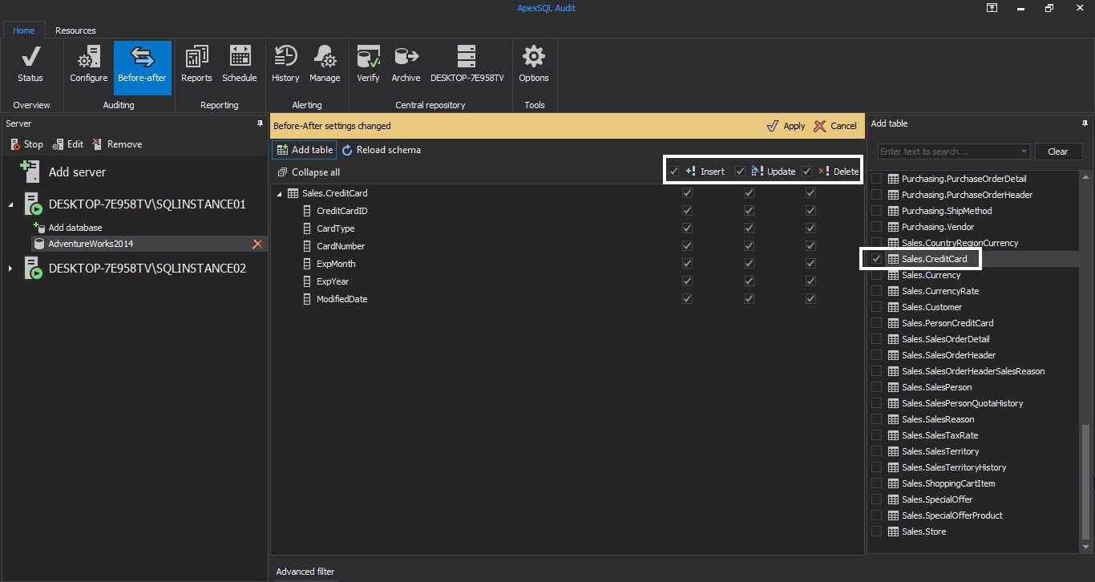This screenshot has height=582, width=1095.
Task: Click the Add table list scrollbar
Action: click(1086, 481)
